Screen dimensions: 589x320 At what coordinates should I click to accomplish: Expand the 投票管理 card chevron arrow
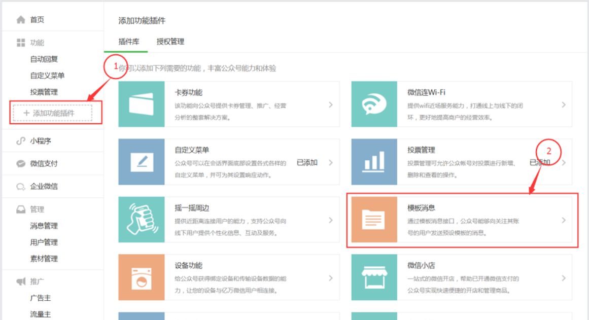(x=564, y=163)
